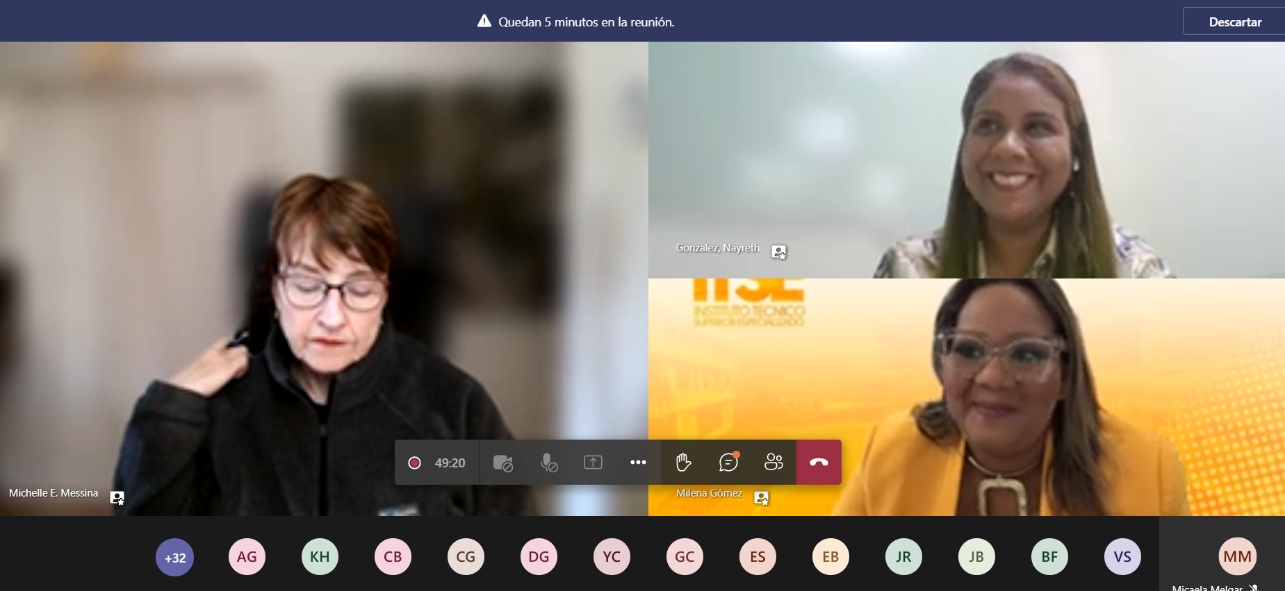
Task: Hang up with the red phone button
Action: pos(819,463)
